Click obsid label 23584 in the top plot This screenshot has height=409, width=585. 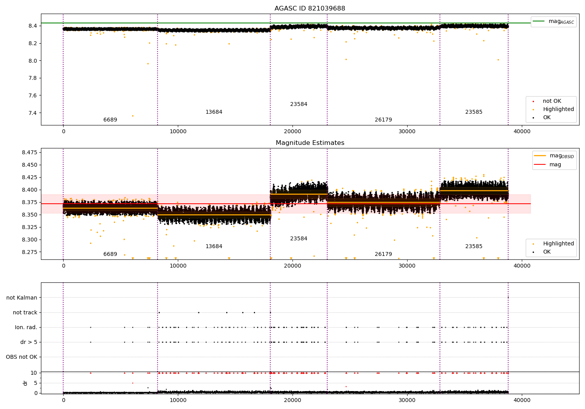tap(299, 104)
